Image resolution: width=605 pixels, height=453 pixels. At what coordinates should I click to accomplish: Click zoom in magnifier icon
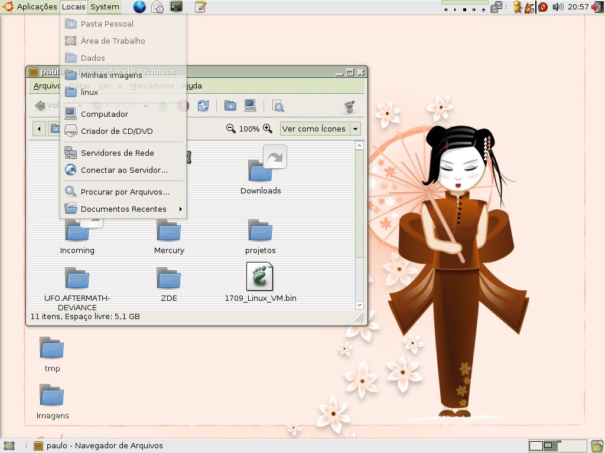click(268, 128)
